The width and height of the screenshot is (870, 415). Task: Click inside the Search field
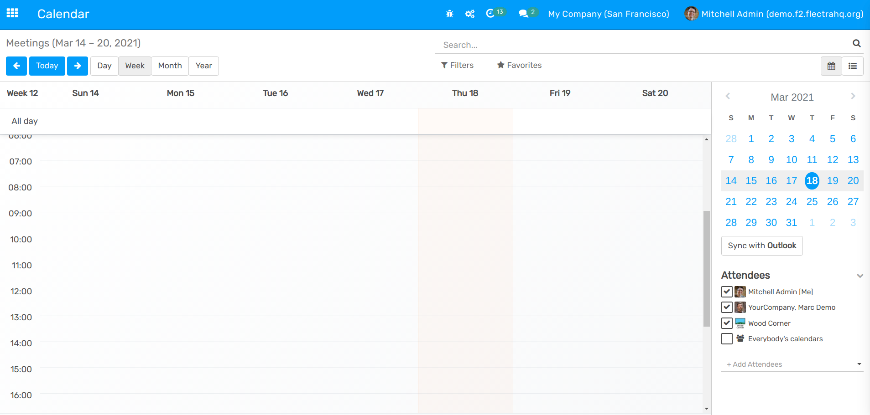(547, 44)
